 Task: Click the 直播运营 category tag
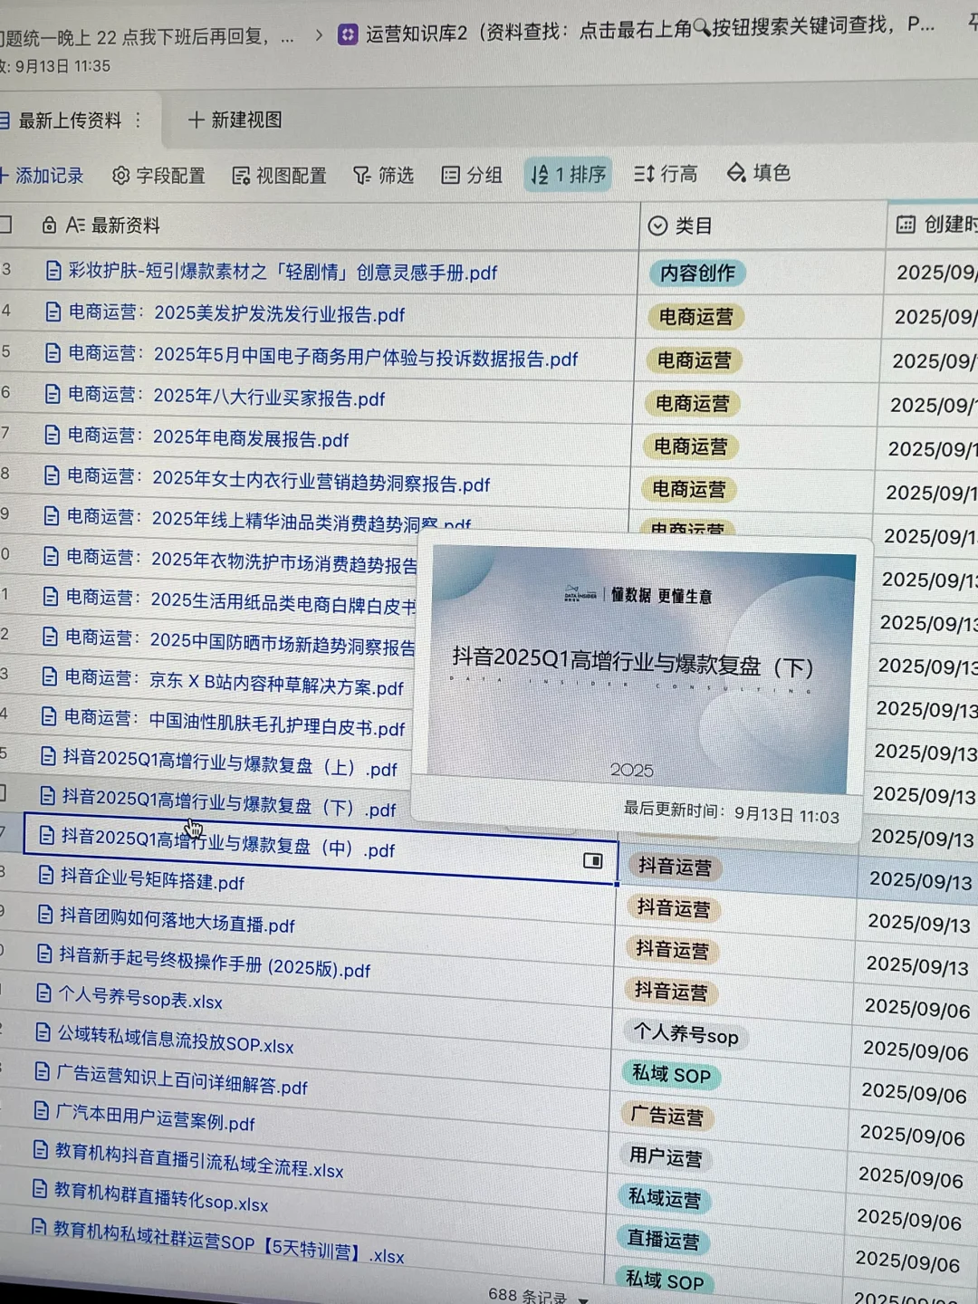click(663, 1241)
